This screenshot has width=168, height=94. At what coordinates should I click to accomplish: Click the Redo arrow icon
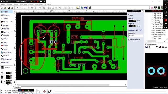(20, 8)
